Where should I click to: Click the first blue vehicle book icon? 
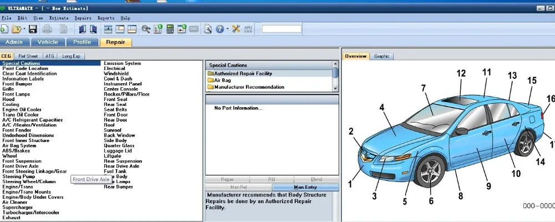(83, 29)
